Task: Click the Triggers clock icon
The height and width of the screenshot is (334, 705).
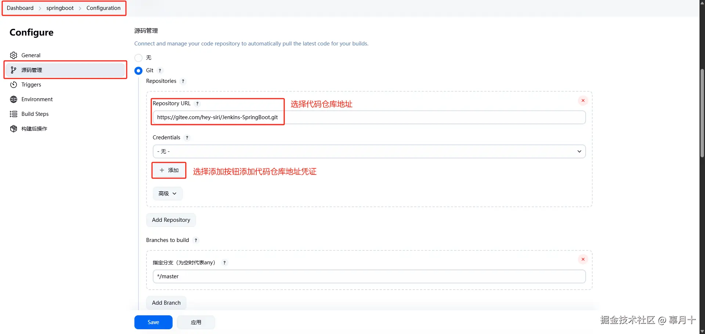Action: pos(14,85)
